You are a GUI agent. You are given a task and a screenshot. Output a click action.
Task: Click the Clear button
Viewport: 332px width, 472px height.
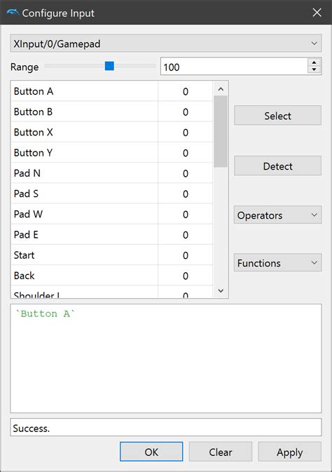221,452
